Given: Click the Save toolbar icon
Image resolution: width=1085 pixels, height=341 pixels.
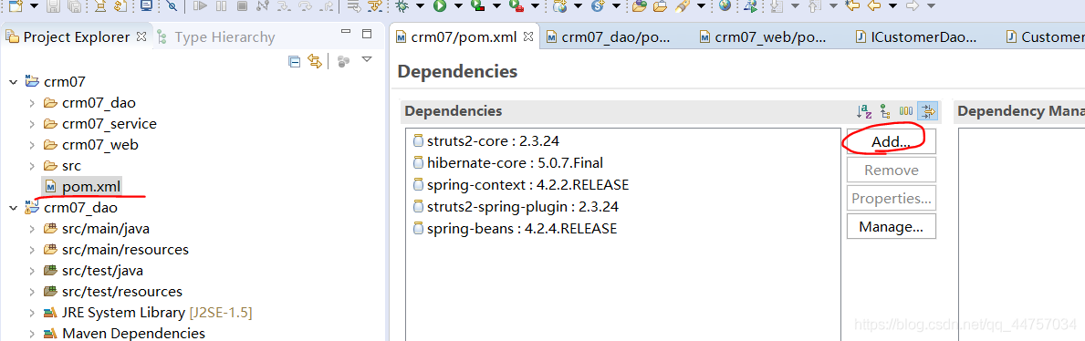Looking at the screenshot, I should (54, 6).
